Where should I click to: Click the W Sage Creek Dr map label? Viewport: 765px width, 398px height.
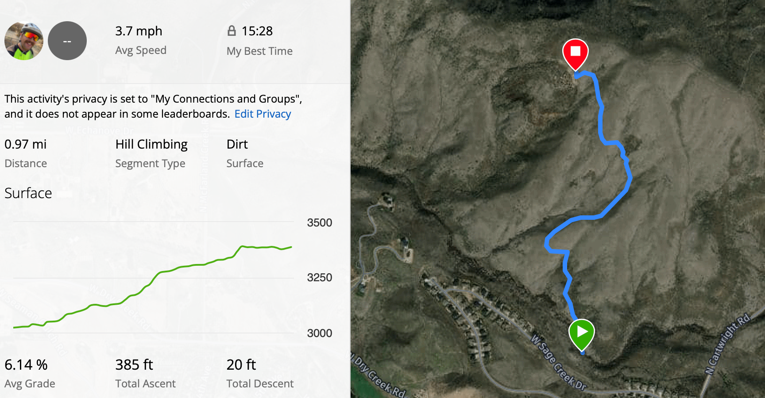point(559,363)
